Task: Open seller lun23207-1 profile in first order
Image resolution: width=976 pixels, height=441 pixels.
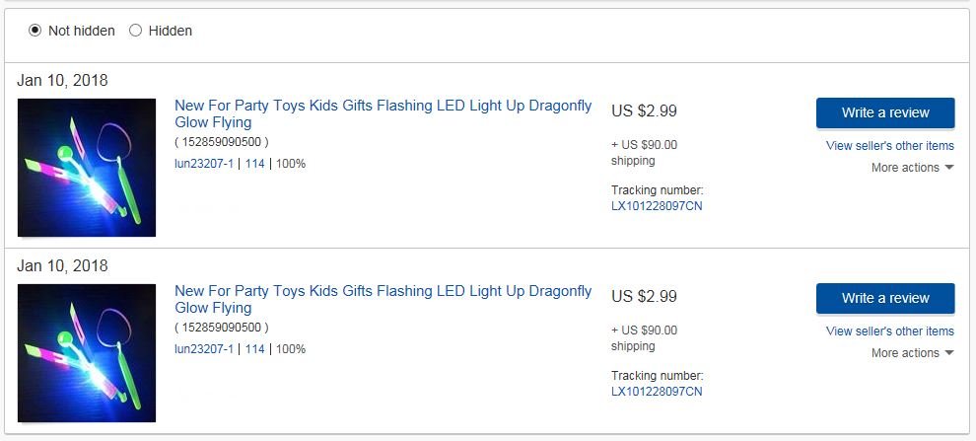Action: pos(204,164)
